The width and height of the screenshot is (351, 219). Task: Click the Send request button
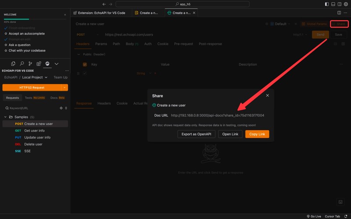click(320, 35)
